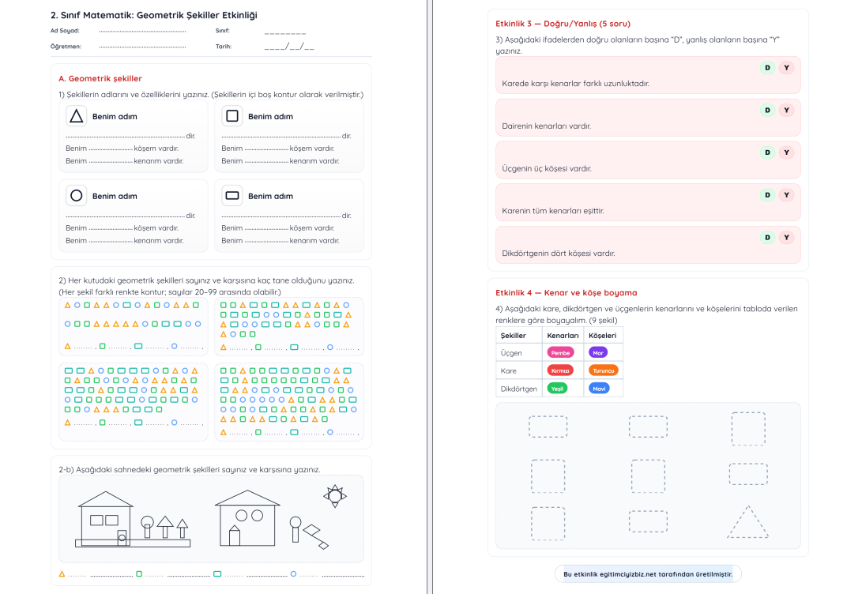Image resolution: width=862 pixels, height=594 pixels.
Task: Pick the Pembe color swatch for Üçgen
Action: (560, 352)
